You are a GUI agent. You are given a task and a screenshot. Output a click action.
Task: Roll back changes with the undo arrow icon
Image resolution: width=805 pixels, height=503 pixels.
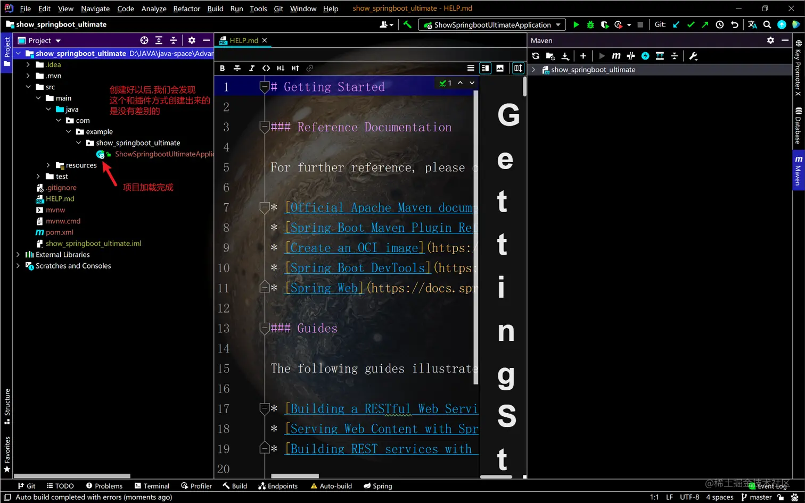point(735,24)
